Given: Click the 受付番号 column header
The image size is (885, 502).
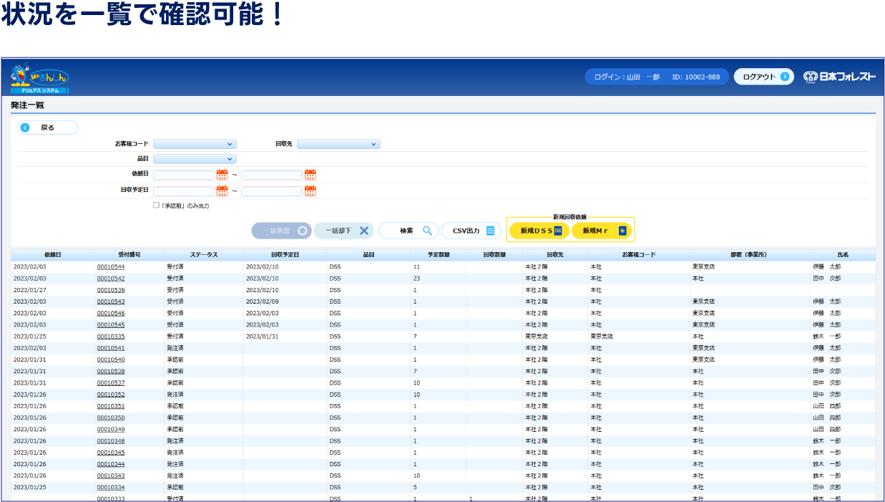Looking at the screenshot, I should point(129,255).
